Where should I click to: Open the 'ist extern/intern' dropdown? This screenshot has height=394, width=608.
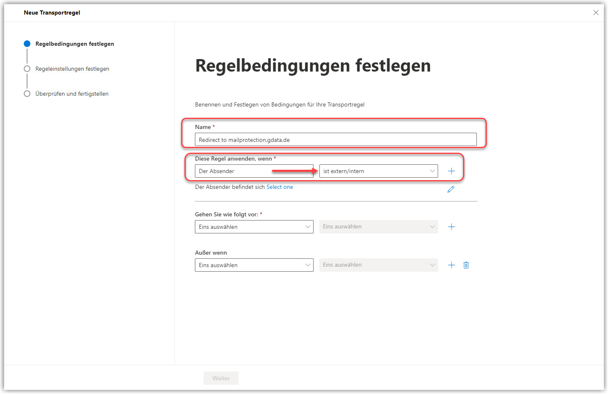[379, 171]
